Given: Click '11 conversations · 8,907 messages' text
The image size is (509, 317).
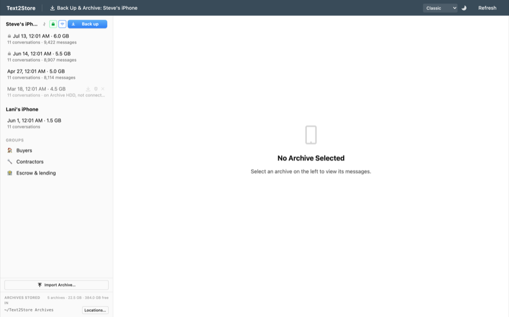Looking at the screenshot, I should 42,60.
